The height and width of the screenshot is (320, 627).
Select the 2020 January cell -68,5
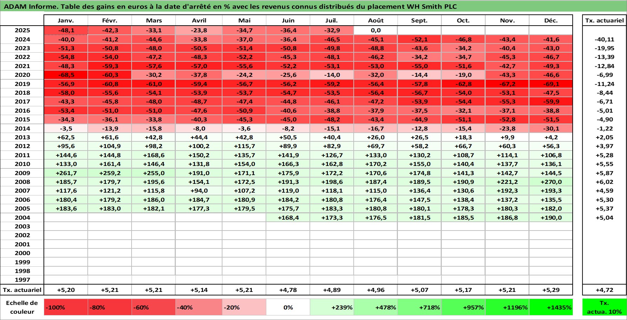point(66,75)
